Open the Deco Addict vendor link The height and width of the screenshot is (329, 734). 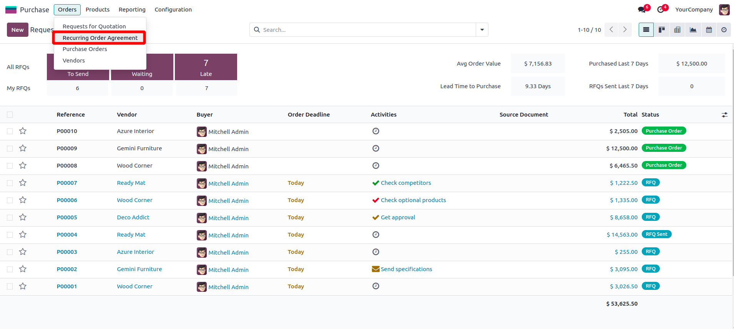pos(133,217)
